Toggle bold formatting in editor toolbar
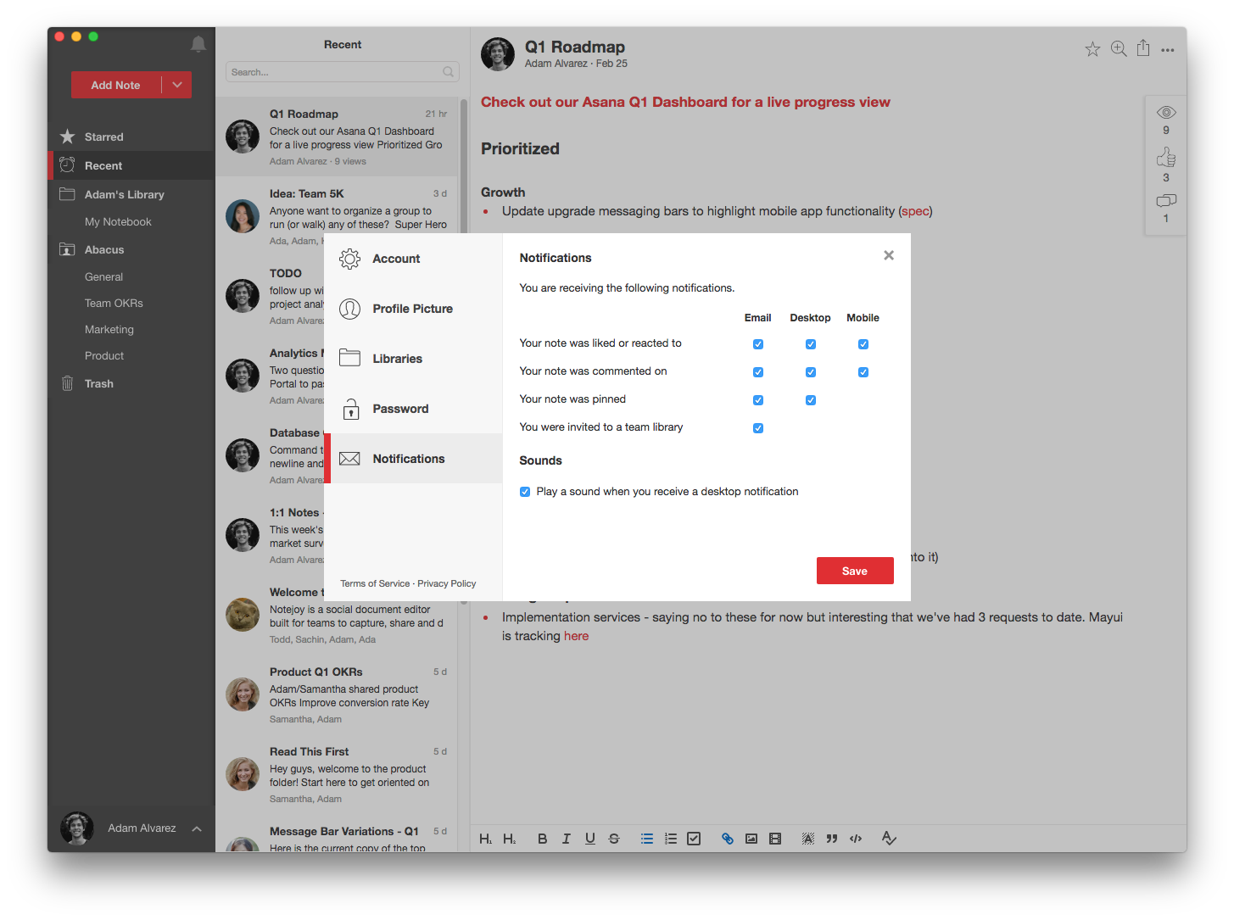 tap(542, 839)
